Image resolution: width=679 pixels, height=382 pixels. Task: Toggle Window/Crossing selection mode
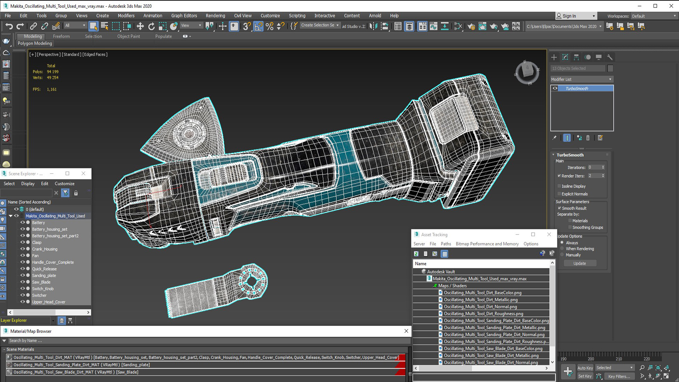127,26
